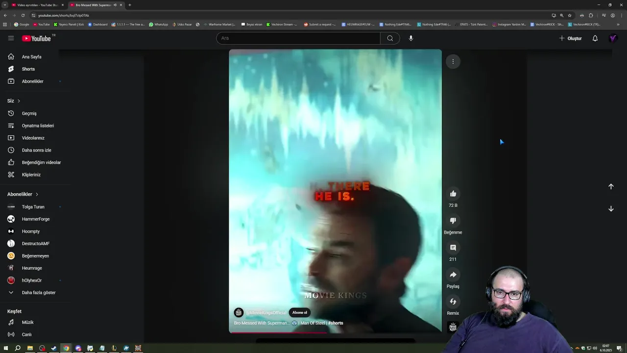Open the browser extensions puzzle icon
Viewport: 627px width, 353px height.
click(x=591, y=15)
